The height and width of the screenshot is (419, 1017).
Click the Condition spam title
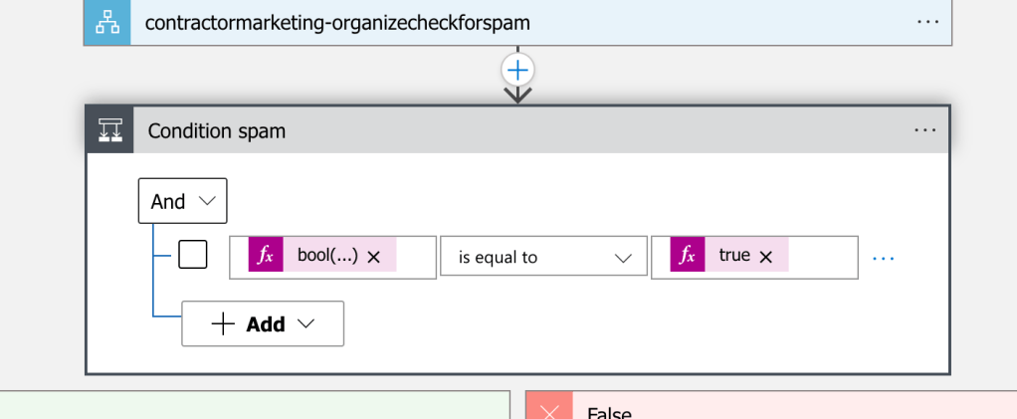click(x=217, y=131)
